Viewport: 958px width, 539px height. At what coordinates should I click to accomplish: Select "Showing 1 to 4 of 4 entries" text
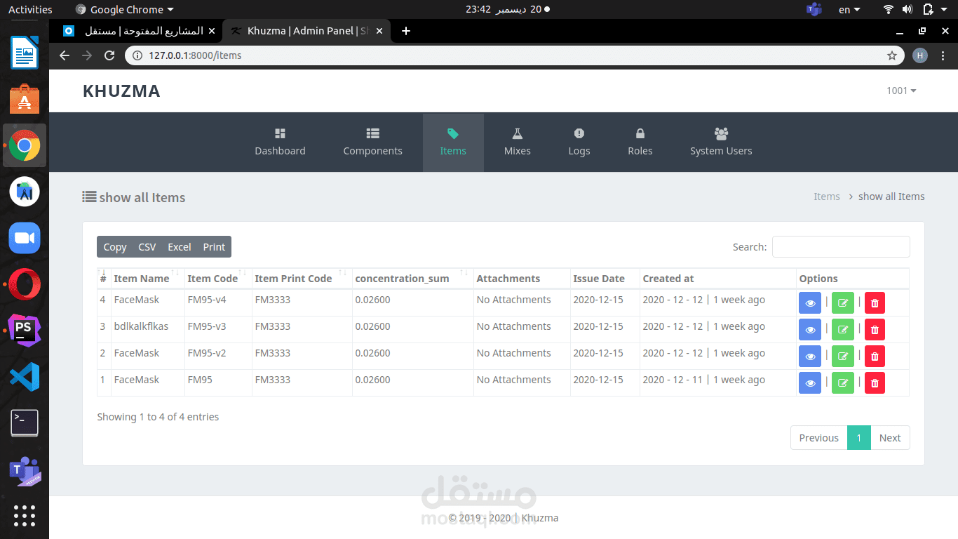[158, 417]
